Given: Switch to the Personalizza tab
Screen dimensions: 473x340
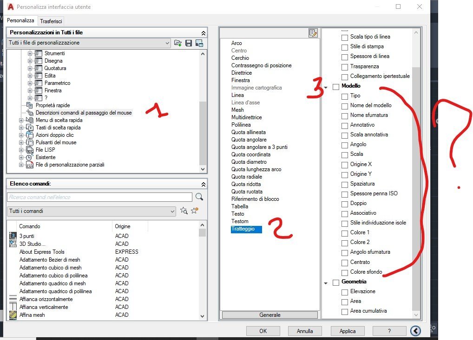Looking at the screenshot, I should pos(20,20).
